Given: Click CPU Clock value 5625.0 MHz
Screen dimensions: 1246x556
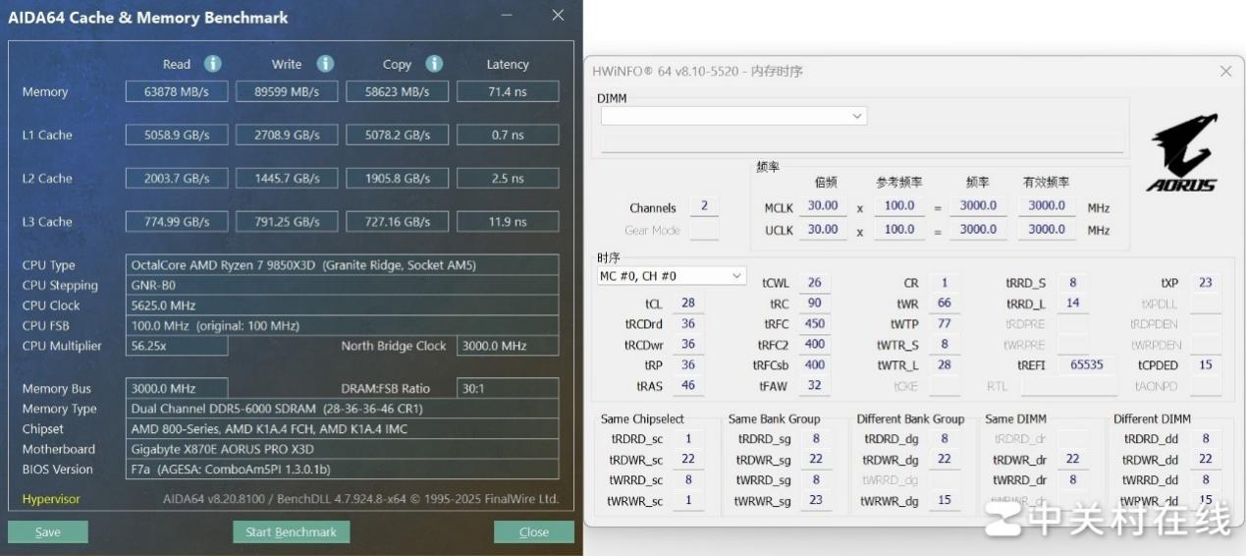Looking at the screenshot, I should [343, 306].
